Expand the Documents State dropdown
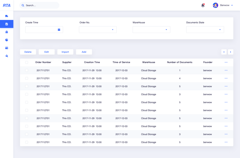The width and height of the screenshot is (240, 158). pyautogui.click(x=205, y=29)
